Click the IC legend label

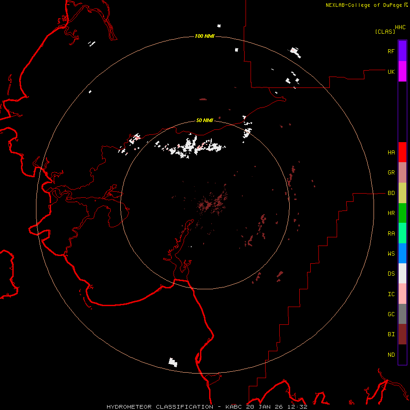tap(391, 294)
